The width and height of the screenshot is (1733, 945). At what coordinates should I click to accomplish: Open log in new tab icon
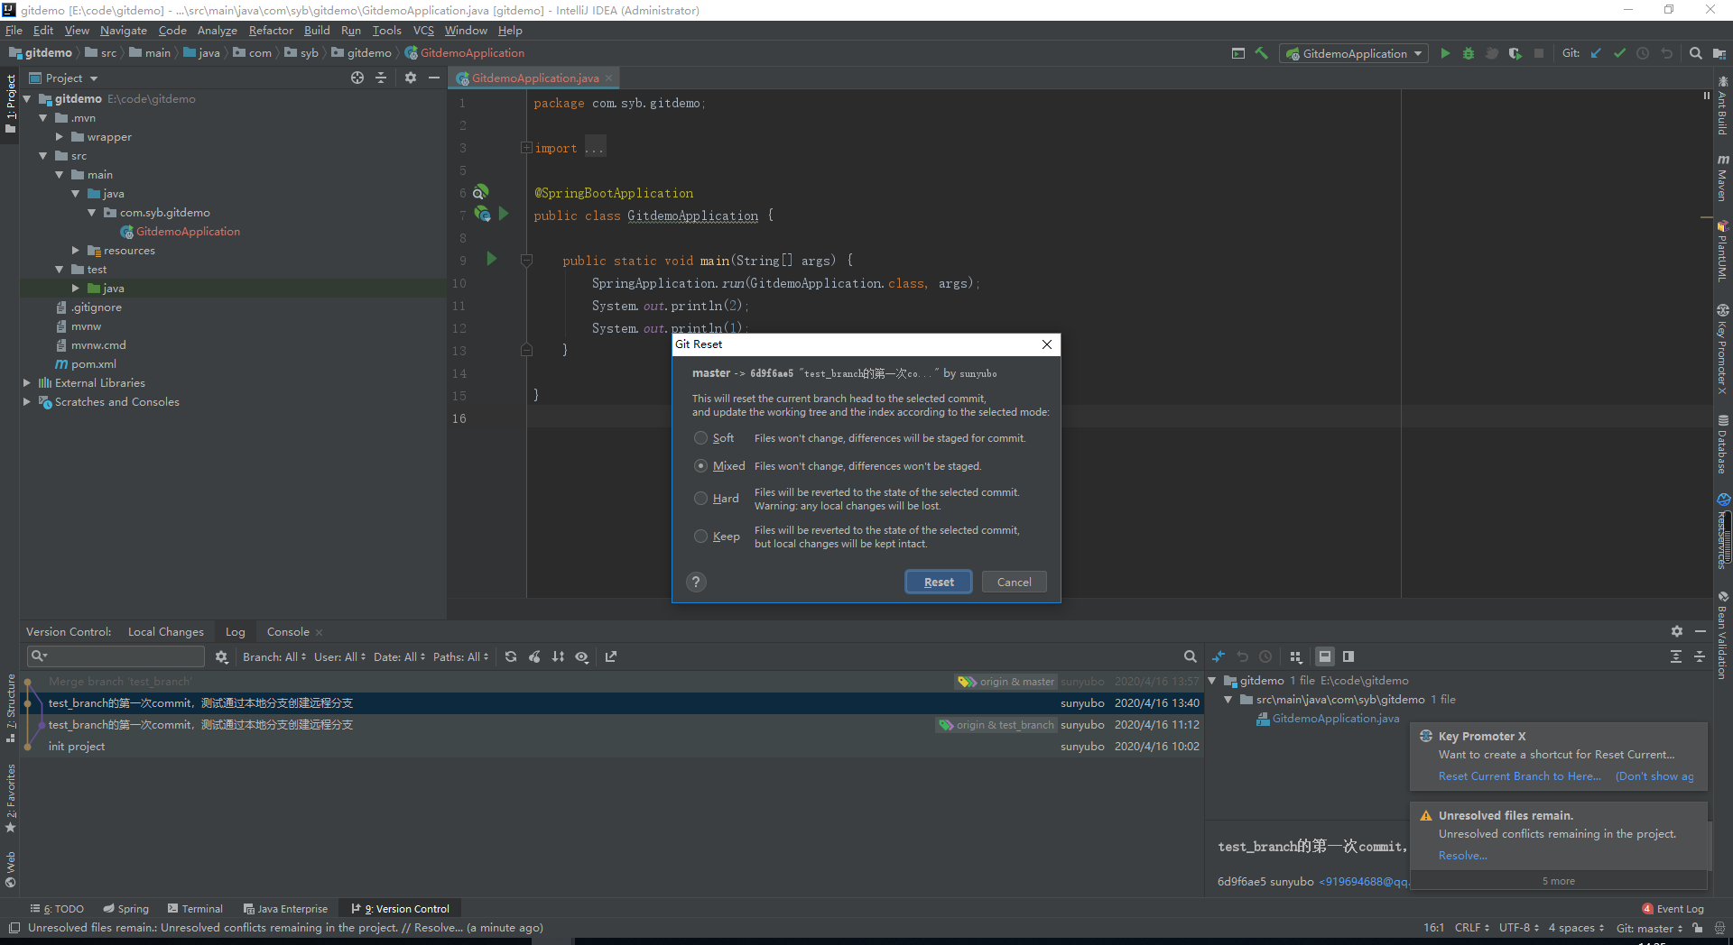611,657
